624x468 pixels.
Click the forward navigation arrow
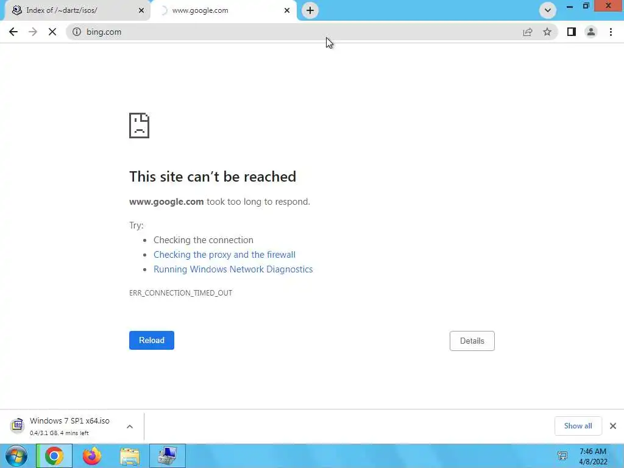pos(33,32)
